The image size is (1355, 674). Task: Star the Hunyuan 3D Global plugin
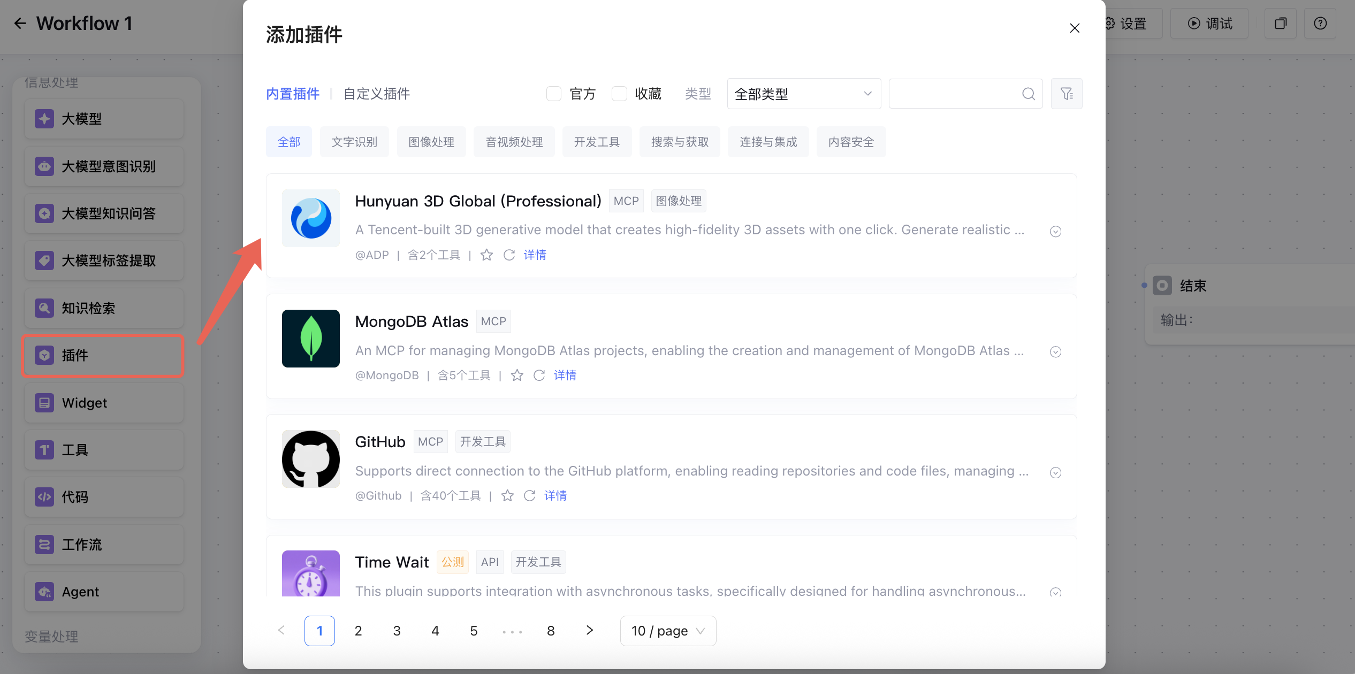[x=486, y=255]
